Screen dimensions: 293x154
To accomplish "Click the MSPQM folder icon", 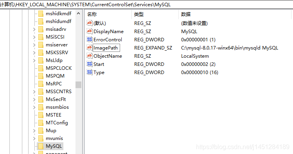I will pyautogui.click(x=41, y=76).
